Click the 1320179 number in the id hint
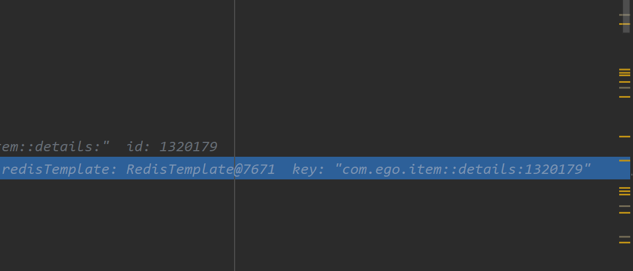 (x=189, y=147)
